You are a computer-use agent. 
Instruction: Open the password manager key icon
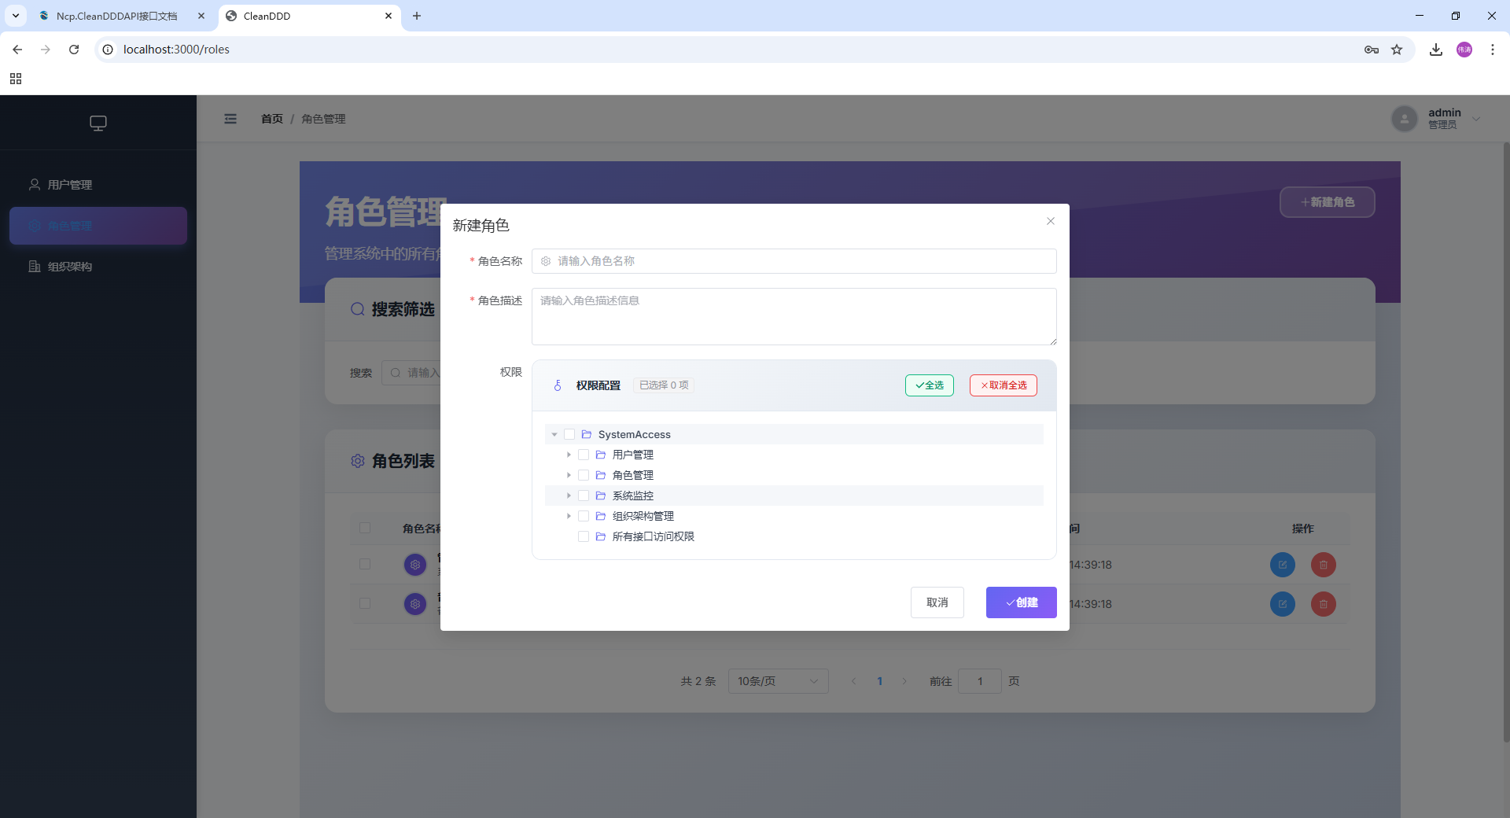point(1372,50)
